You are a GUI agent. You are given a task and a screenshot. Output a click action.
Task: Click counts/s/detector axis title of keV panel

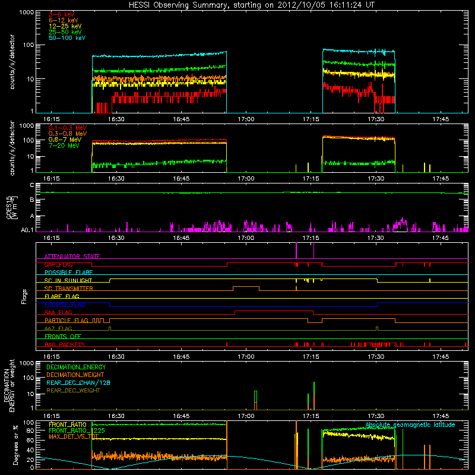(x=12, y=62)
